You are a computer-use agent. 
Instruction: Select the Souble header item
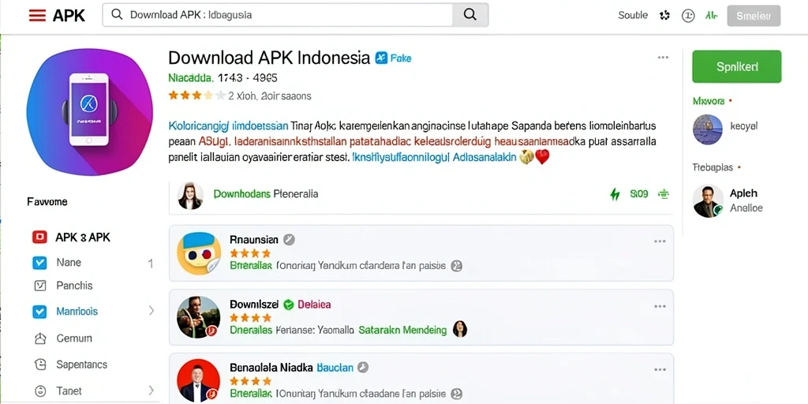pos(633,16)
